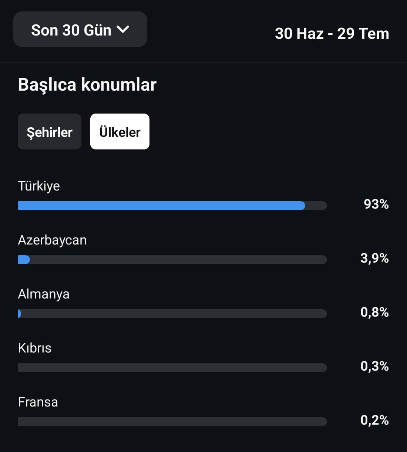This screenshot has height=452, width=407.
Task: Open the Son 30 Gün dropdown
Action: coord(80,30)
